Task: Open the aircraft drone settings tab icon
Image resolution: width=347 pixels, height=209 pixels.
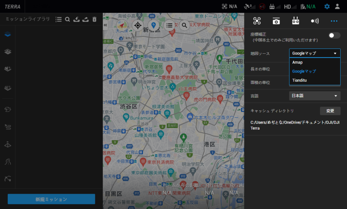Action: 257,21
